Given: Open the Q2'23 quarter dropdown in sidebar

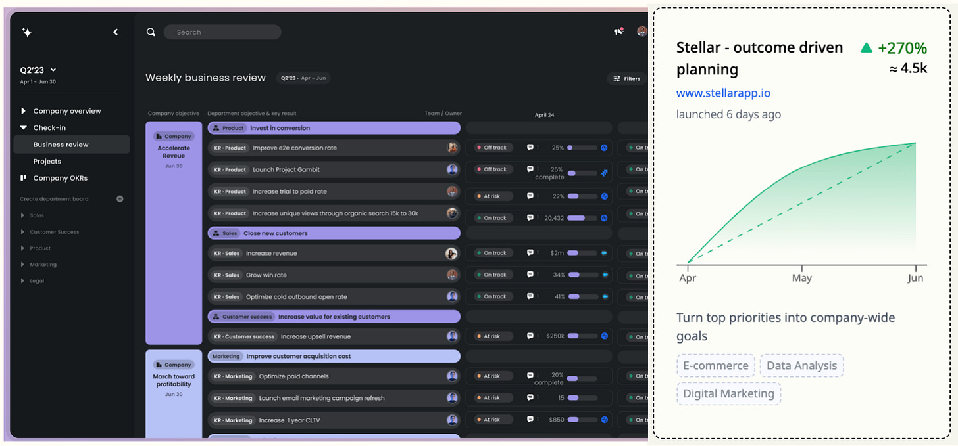Looking at the screenshot, I should (38, 70).
